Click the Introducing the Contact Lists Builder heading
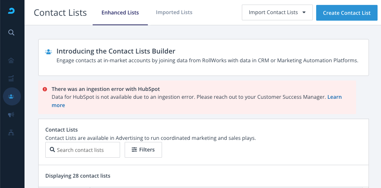381x188 pixels. (116, 51)
